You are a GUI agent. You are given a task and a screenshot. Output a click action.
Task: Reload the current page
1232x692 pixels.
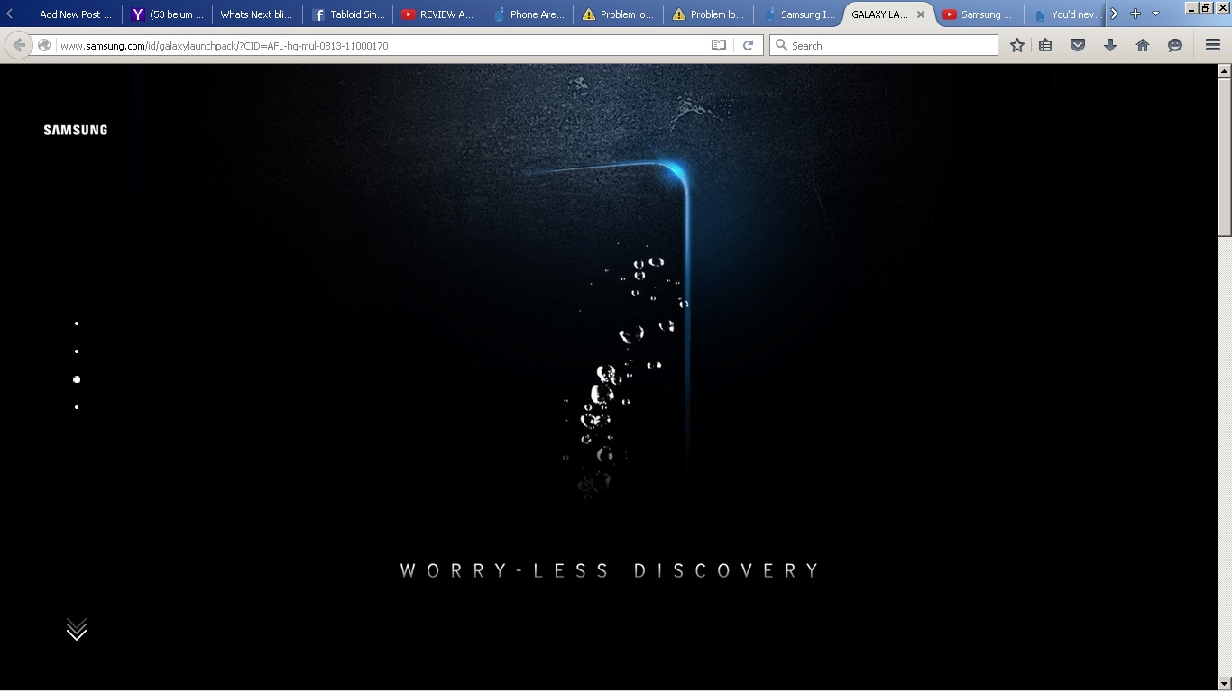coord(748,45)
